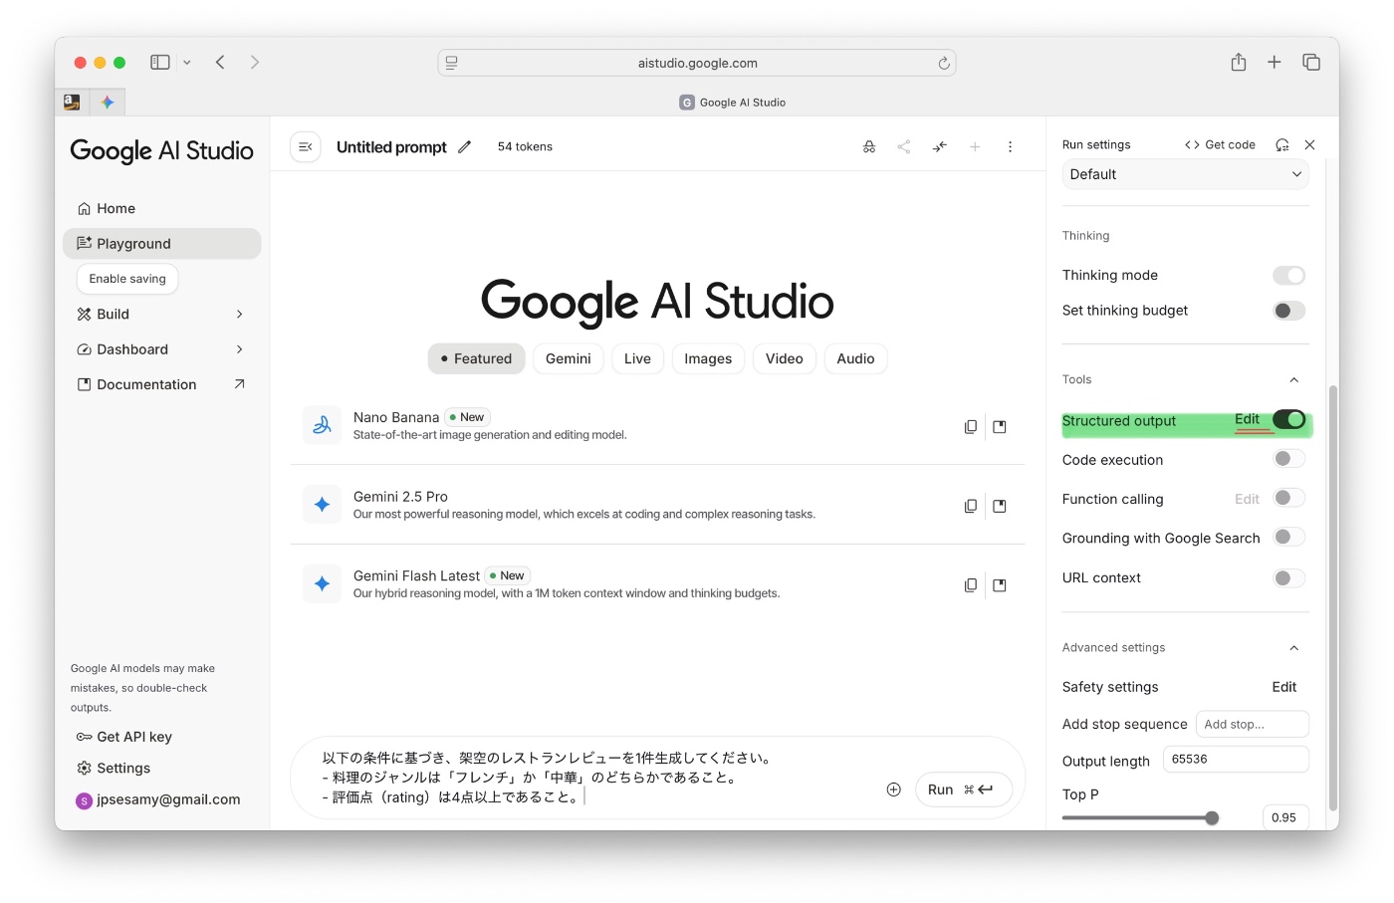Collapse the Tools section chevron
Image resolution: width=1394 pixels, height=903 pixels.
tap(1294, 379)
